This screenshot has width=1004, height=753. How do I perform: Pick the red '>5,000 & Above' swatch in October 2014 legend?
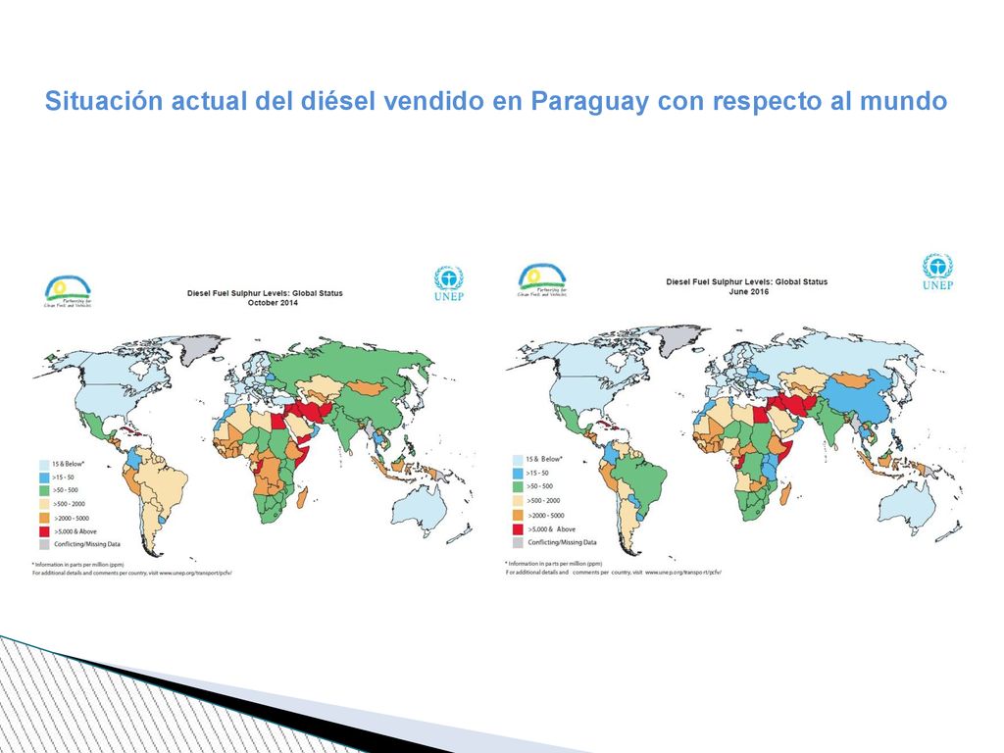pos(44,531)
